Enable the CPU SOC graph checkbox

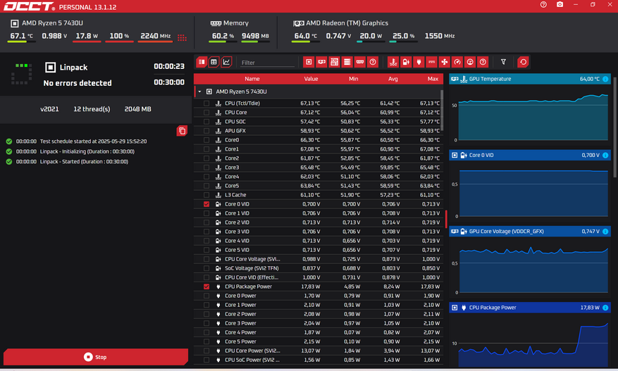pos(206,122)
